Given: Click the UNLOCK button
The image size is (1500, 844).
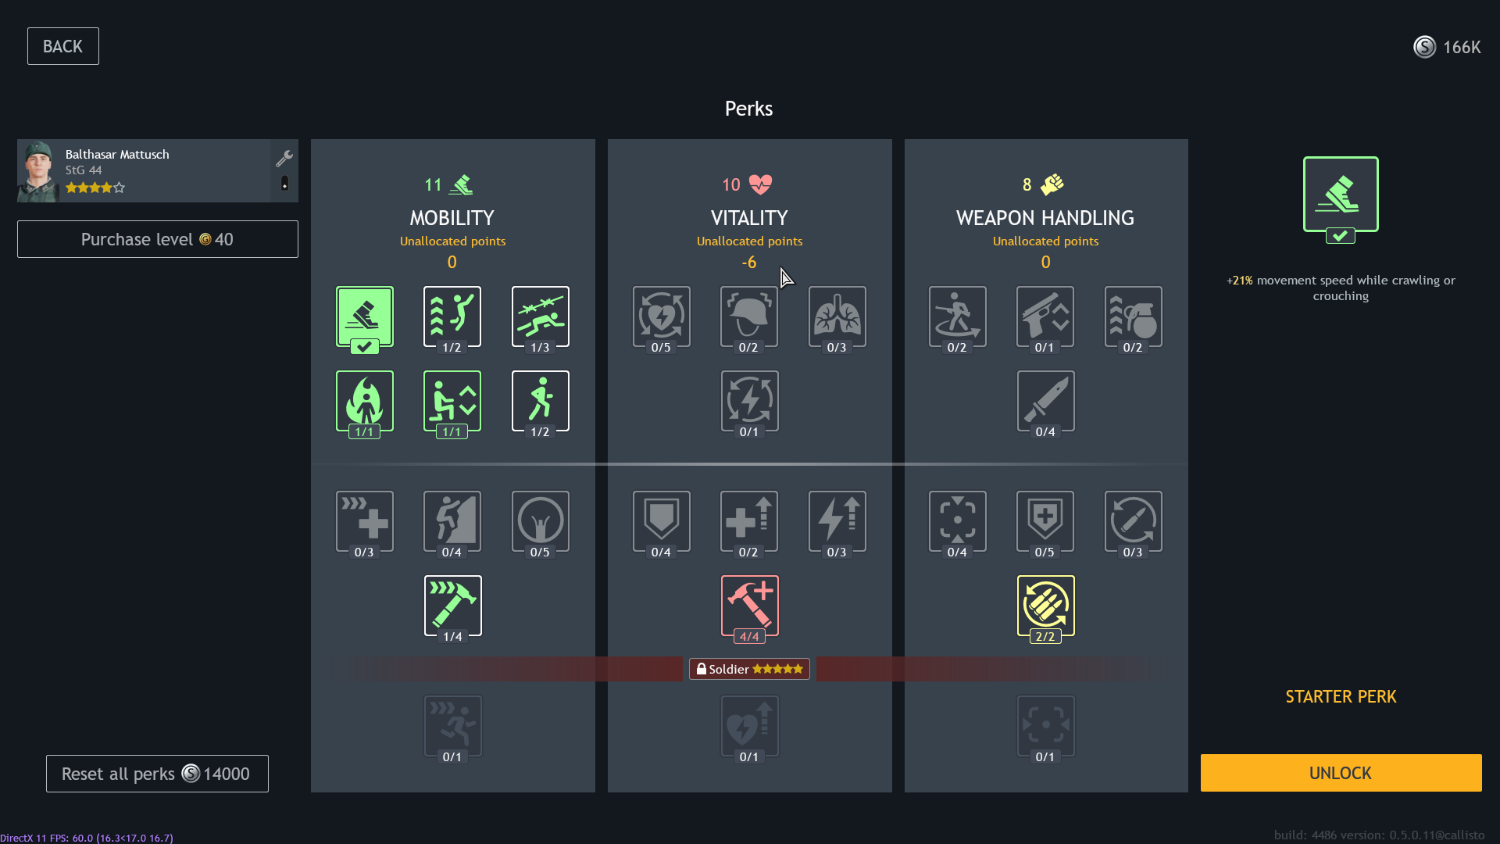Looking at the screenshot, I should click(1341, 773).
